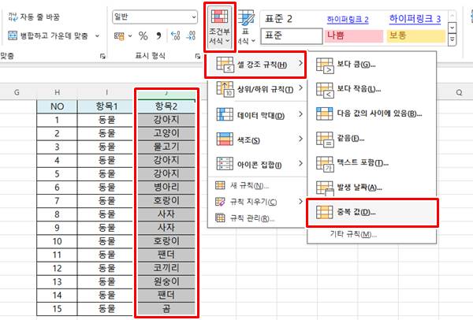The width and height of the screenshot is (473, 320).
Task: Open 규칙 지우기 clear rules submenu
Action: pos(256,202)
